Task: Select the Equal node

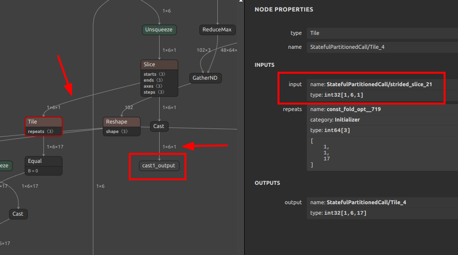Action: pyautogui.click(x=43, y=161)
